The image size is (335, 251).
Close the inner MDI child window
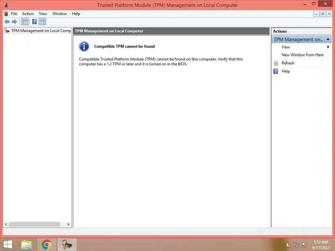pos(329,14)
